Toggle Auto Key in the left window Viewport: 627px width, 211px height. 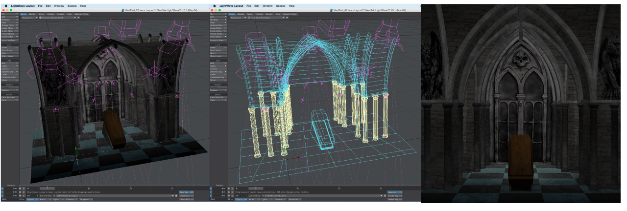point(186,192)
